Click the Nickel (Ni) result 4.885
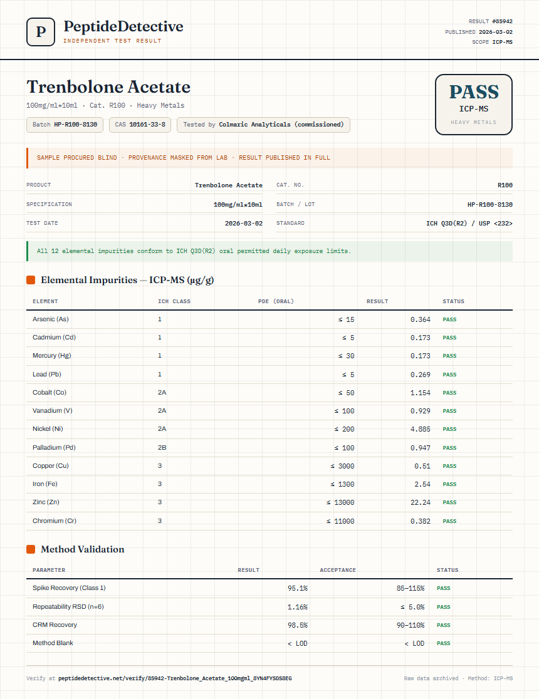Image resolution: width=539 pixels, height=699 pixels. (421, 429)
